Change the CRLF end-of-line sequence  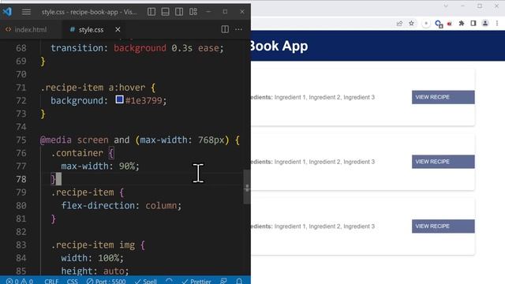[x=51, y=281]
